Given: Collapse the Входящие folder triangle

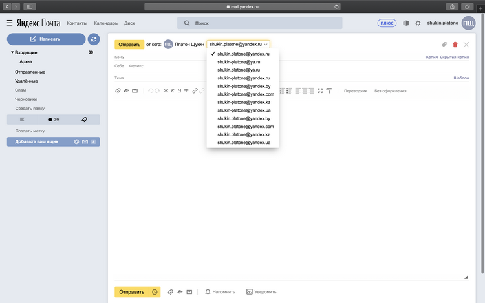Looking at the screenshot, I should [12, 52].
